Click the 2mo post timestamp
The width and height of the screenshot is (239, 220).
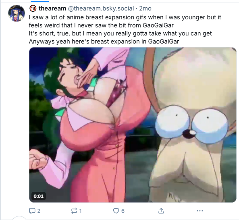pos(145,8)
